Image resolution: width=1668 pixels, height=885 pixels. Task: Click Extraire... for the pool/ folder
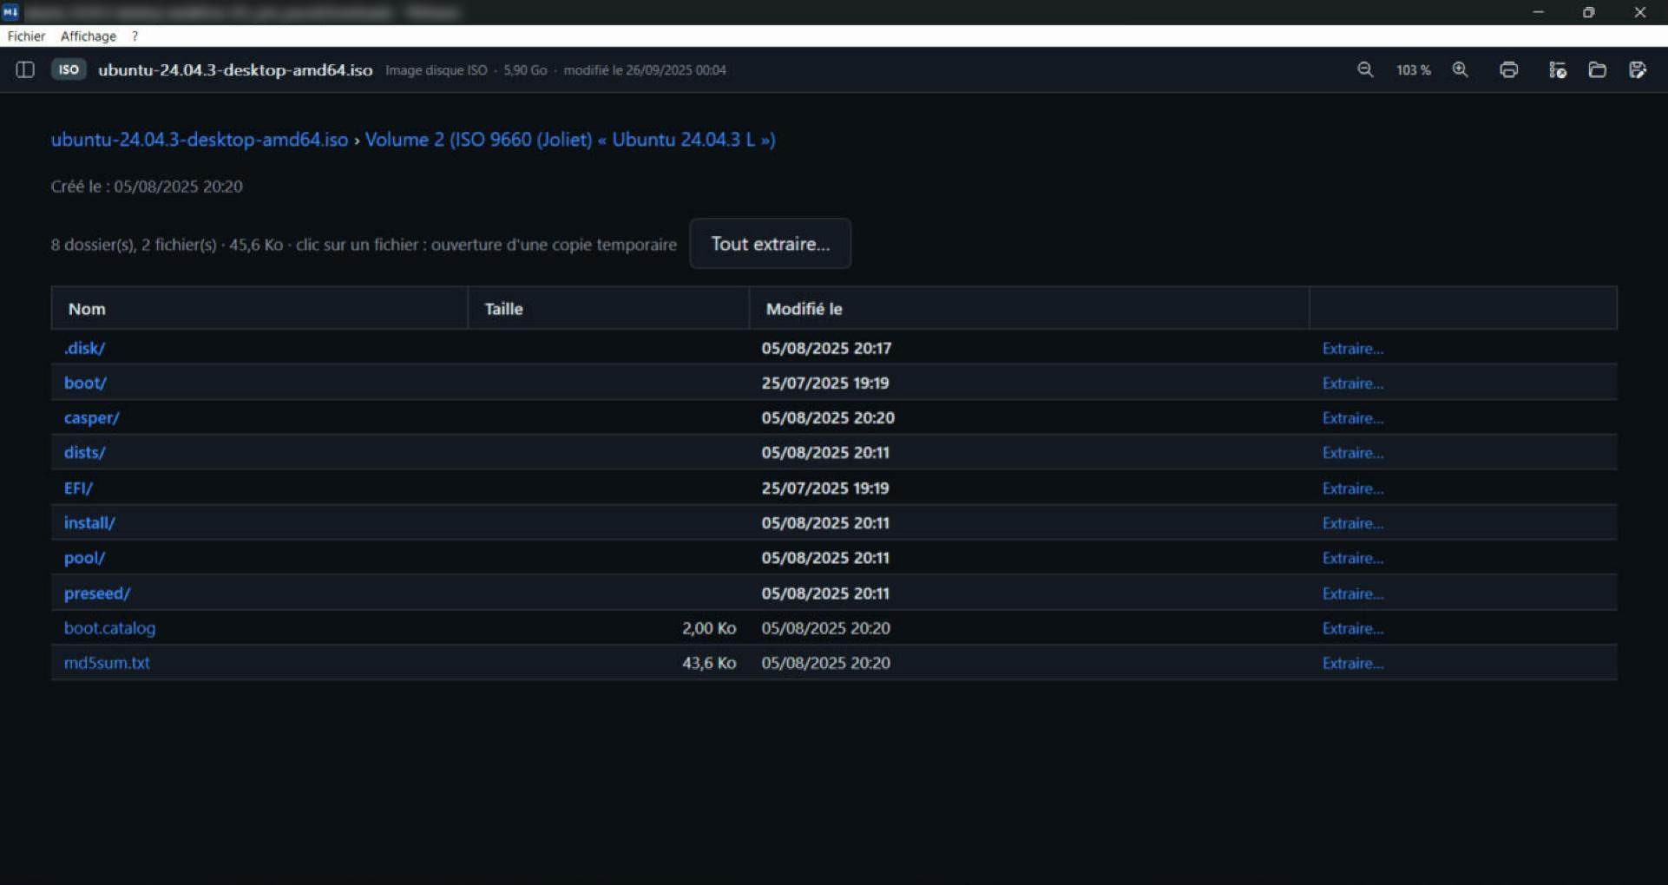pos(1352,558)
